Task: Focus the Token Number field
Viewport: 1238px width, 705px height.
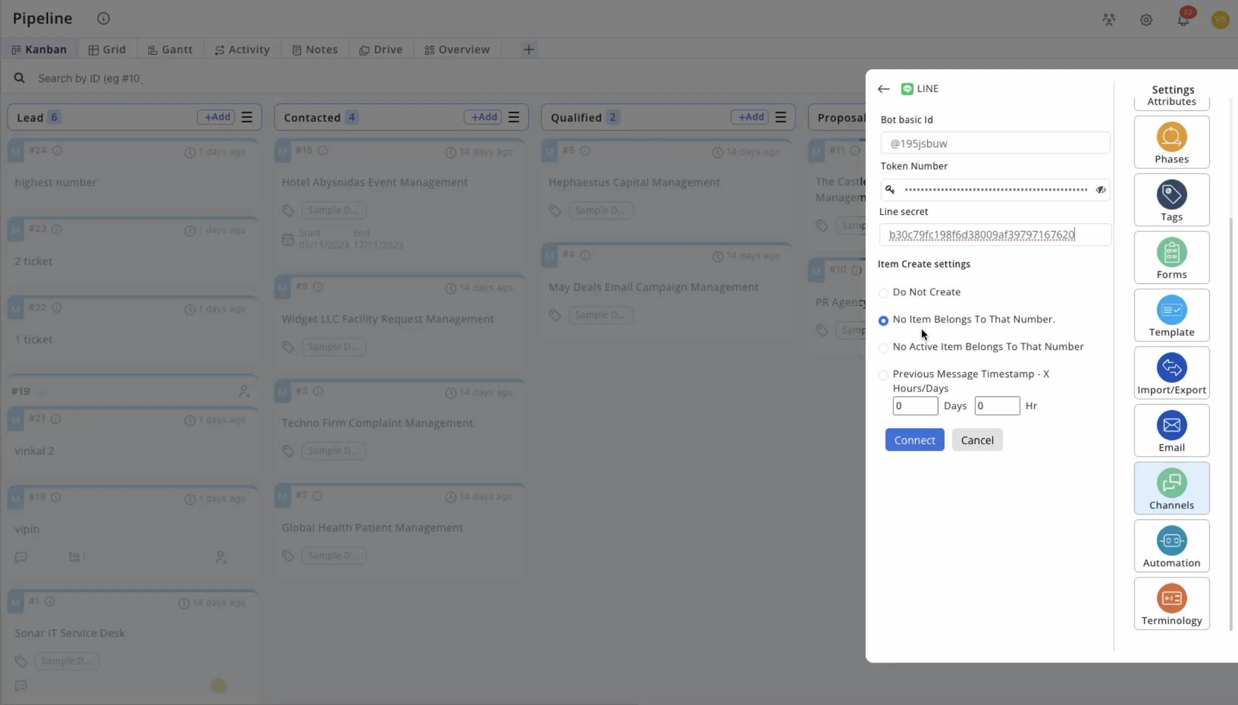Action: (995, 190)
